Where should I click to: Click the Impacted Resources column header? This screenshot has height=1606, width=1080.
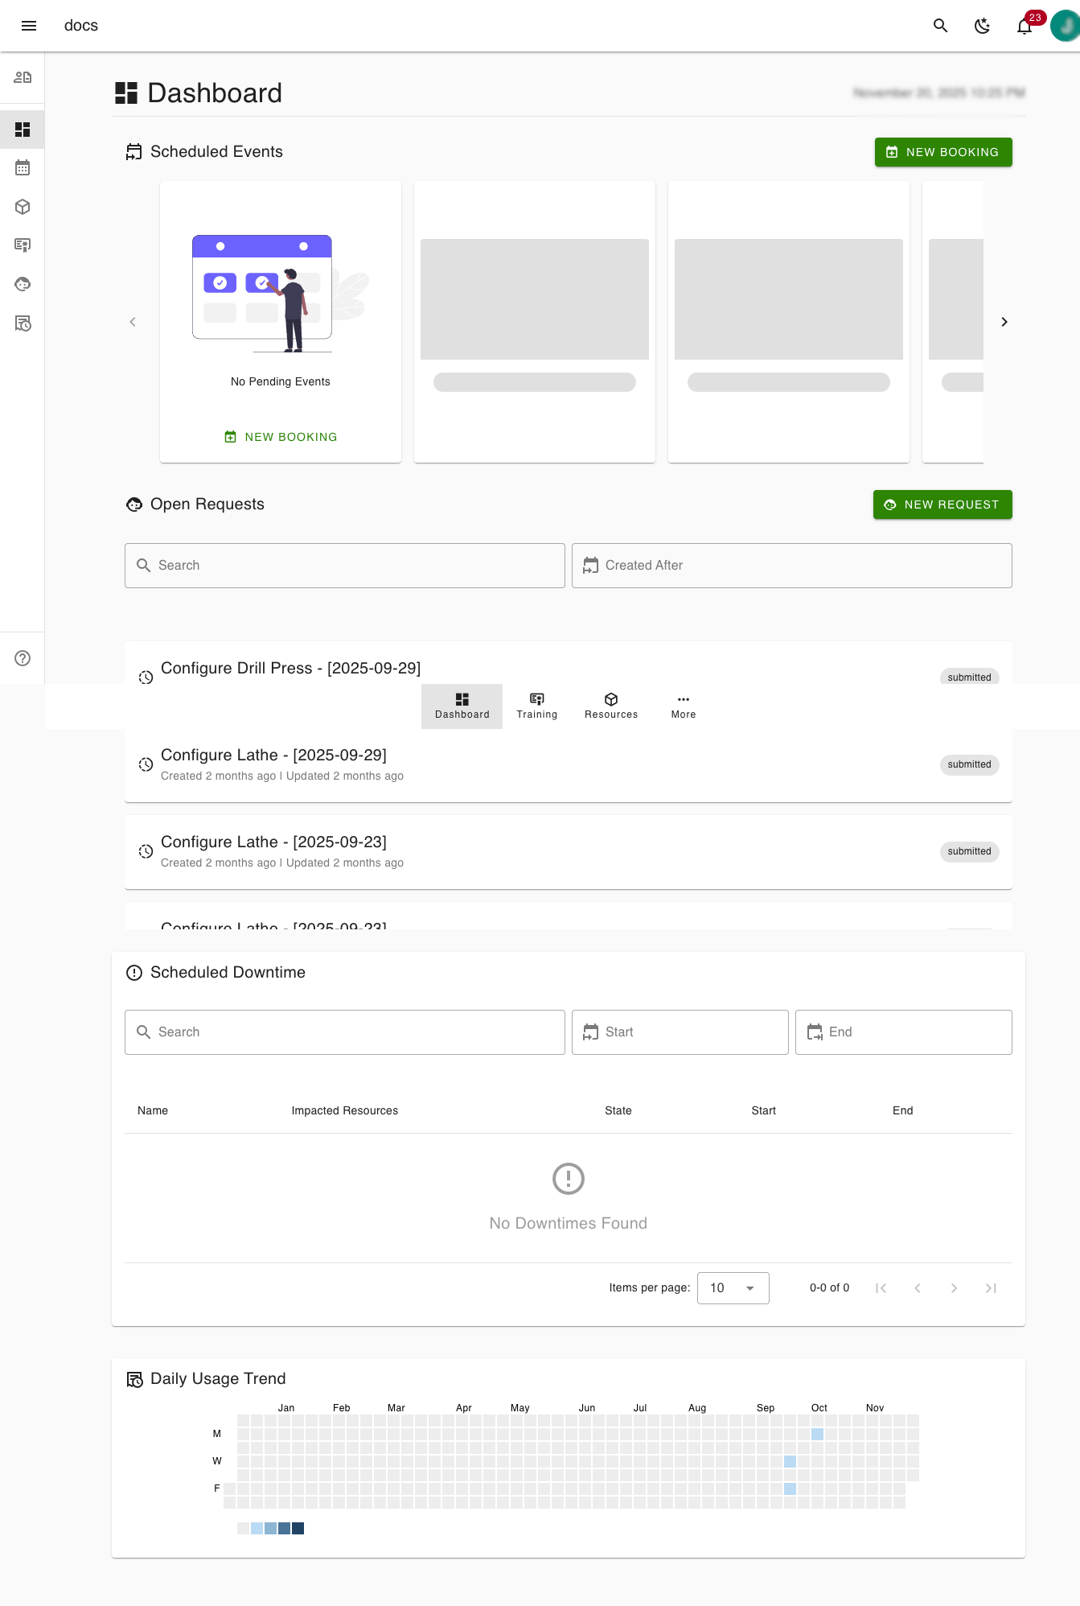tap(345, 1110)
